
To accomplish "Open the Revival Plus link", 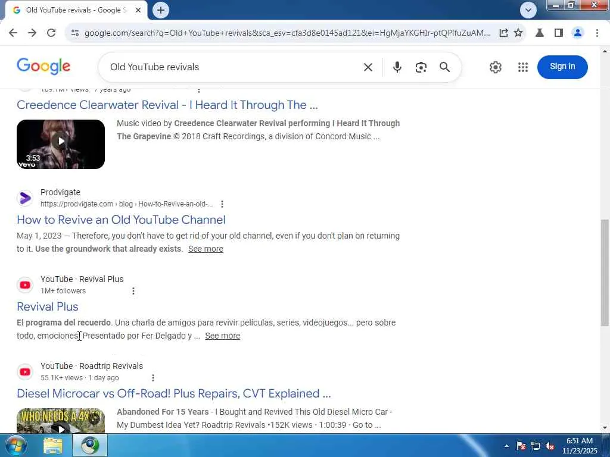I will 48,307.
